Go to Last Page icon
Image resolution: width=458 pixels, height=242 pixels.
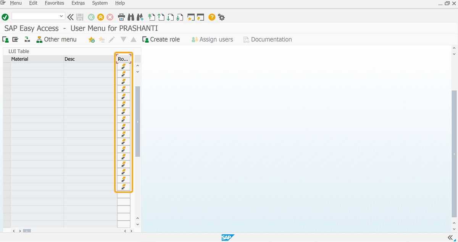click(x=180, y=17)
